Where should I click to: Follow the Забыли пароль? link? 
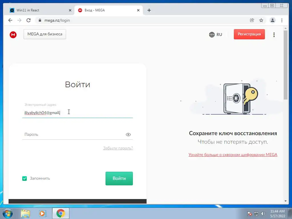pos(118,148)
